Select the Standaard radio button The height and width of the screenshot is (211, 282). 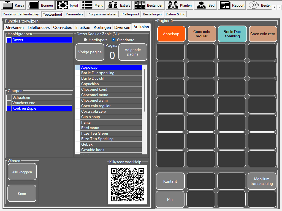tap(113, 40)
